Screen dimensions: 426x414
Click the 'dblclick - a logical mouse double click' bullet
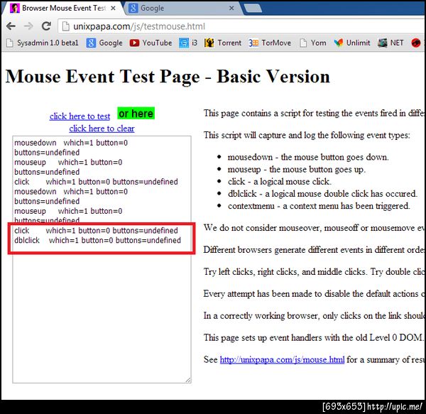322,194
